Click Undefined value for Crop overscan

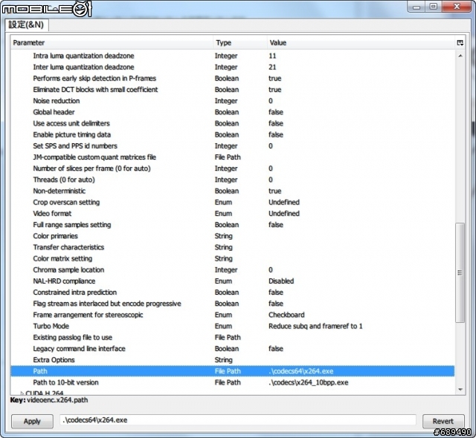[284, 202]
